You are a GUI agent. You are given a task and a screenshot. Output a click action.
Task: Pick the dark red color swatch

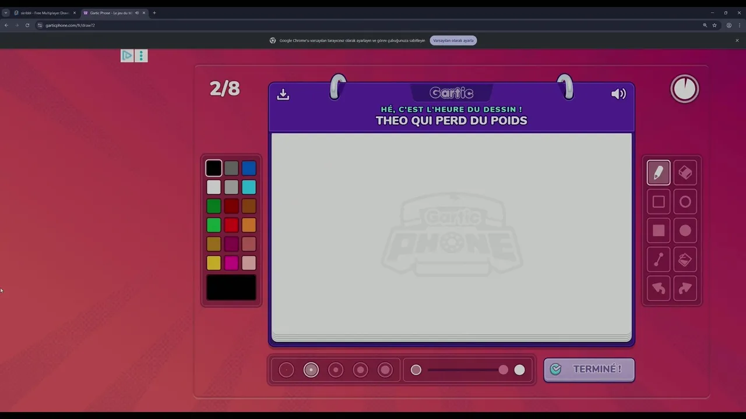point(231,206)
